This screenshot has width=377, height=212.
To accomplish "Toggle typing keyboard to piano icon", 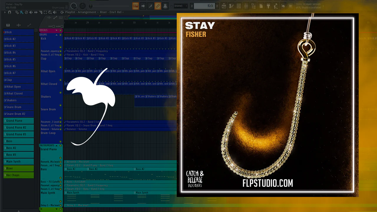I will pos(136,6).
